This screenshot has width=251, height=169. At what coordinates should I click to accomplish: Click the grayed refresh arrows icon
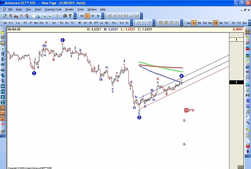coord(57,16)
